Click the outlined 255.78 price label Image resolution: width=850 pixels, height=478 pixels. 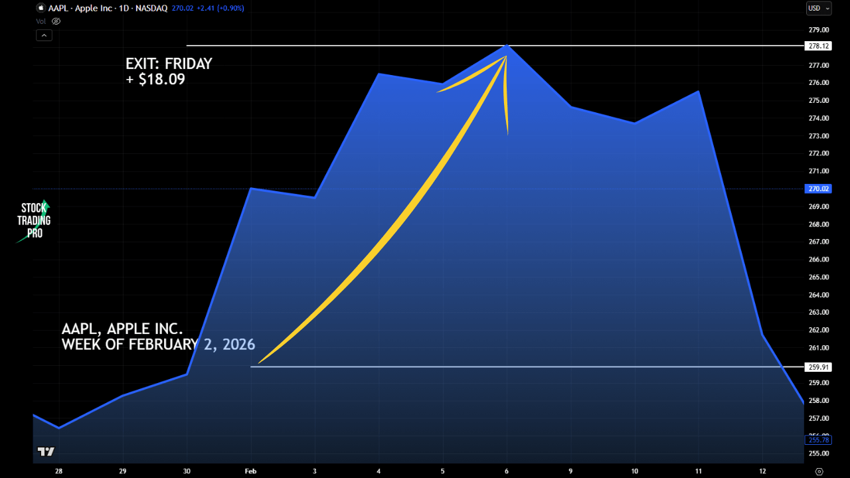point(818,439)
